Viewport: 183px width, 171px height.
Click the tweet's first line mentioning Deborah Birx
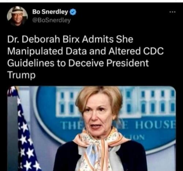(70, 39)
